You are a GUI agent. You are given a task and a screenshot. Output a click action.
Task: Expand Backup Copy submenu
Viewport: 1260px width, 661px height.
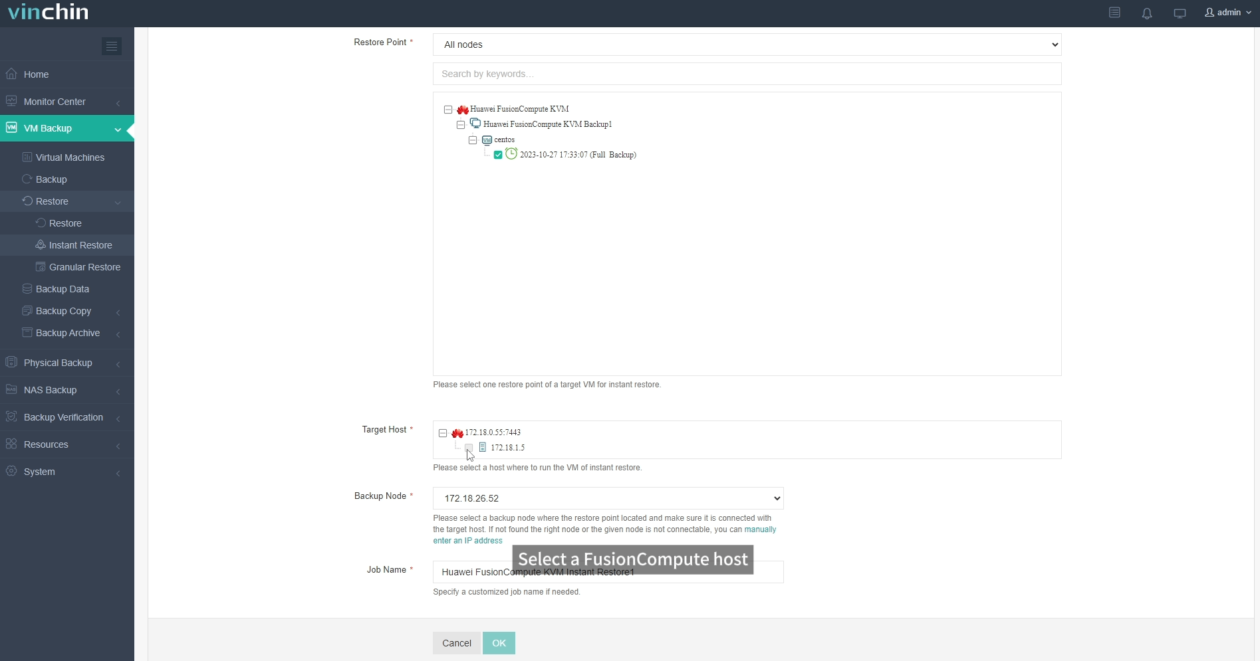(67, 311)
